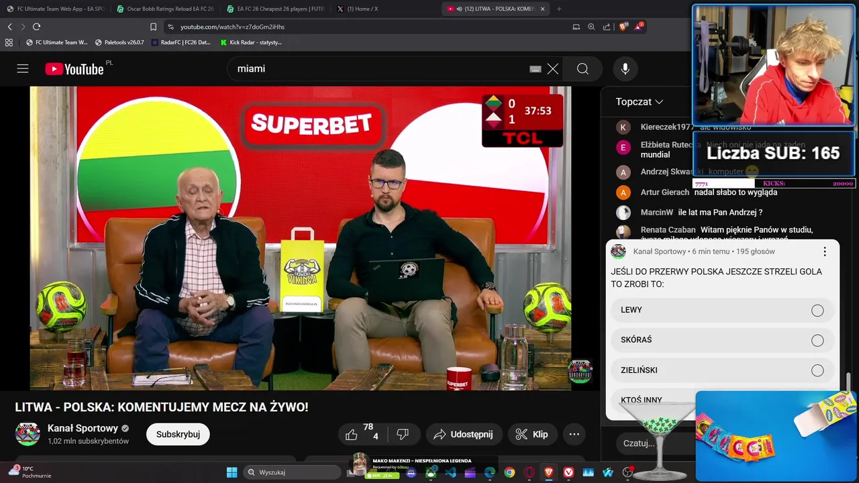Screen dimensions: 859x483
Task: Open the browser apps grid icon
Action: (x=9, y=42)
